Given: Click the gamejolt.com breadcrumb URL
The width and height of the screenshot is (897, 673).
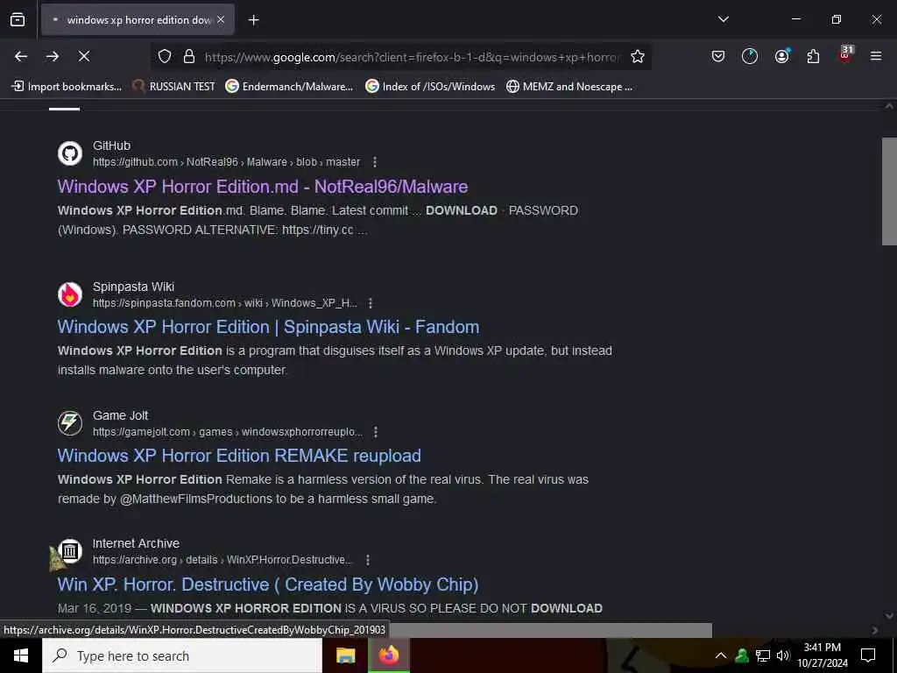Looking at the screenshot, I should tap(228, 432).
